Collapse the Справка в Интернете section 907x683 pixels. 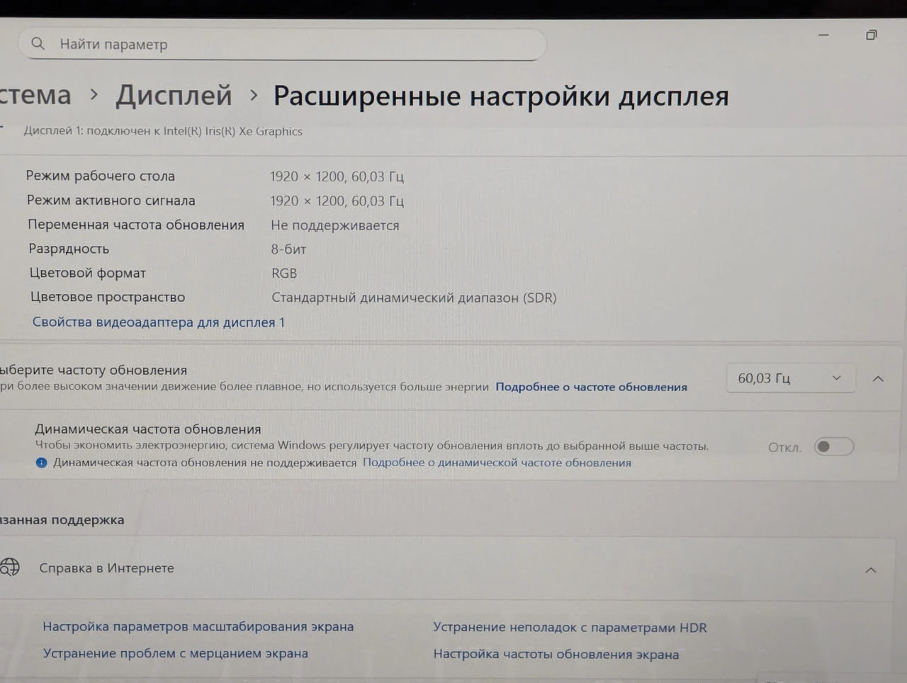[871, 570]
